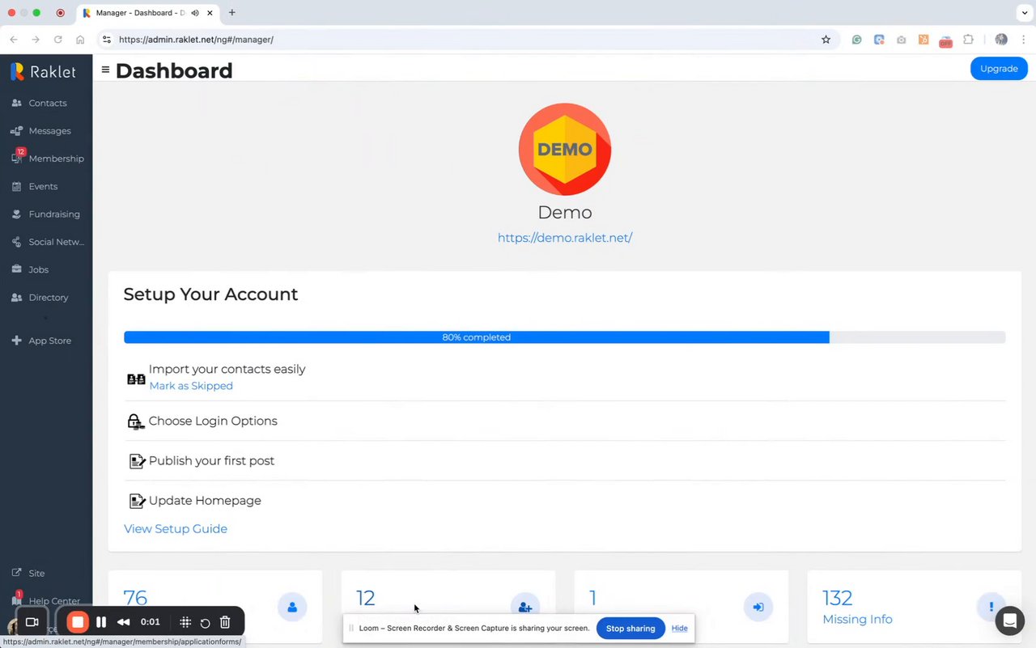This screenshot has width=1036, height=648.
Task: Open the HubSpot extension icon
Action: (x=923, y=40)
